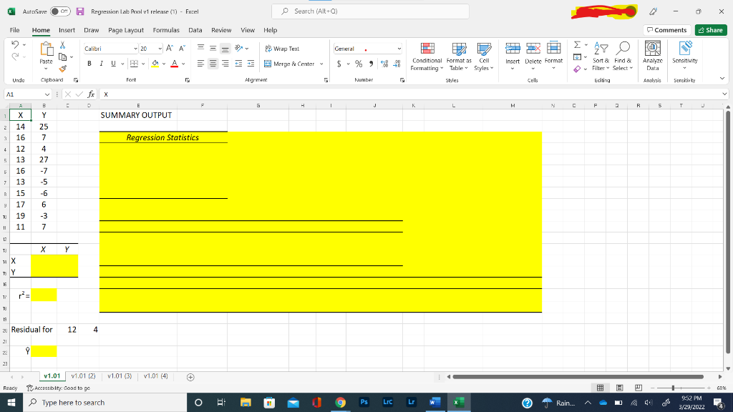Click the Paste clipboard icon

point(47,49)
